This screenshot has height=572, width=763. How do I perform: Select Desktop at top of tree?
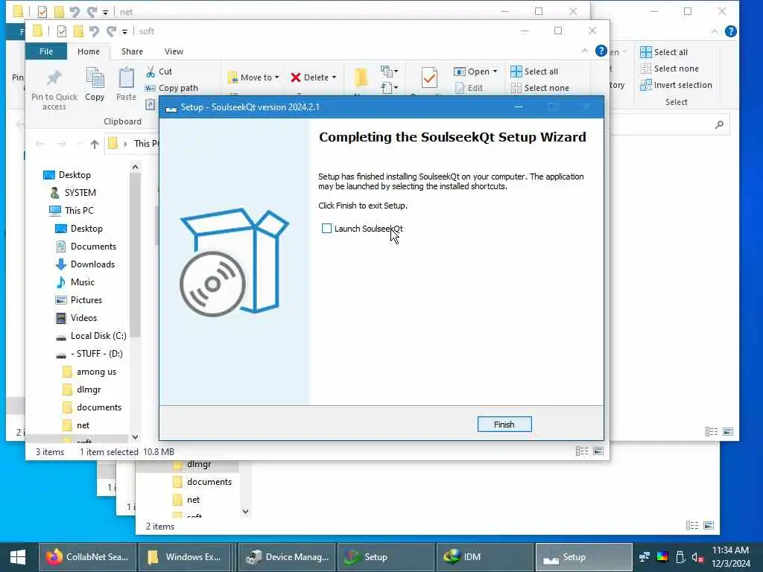coord(66,174)
